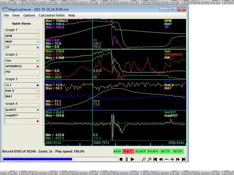Viewport: 234px width, 175px height.
Task: Open the Calculated Fields menu
Action: tap(52, 16)
